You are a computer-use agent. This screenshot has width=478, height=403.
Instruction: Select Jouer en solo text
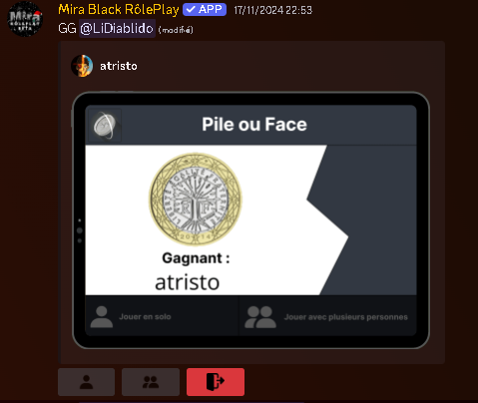point(145,317)
